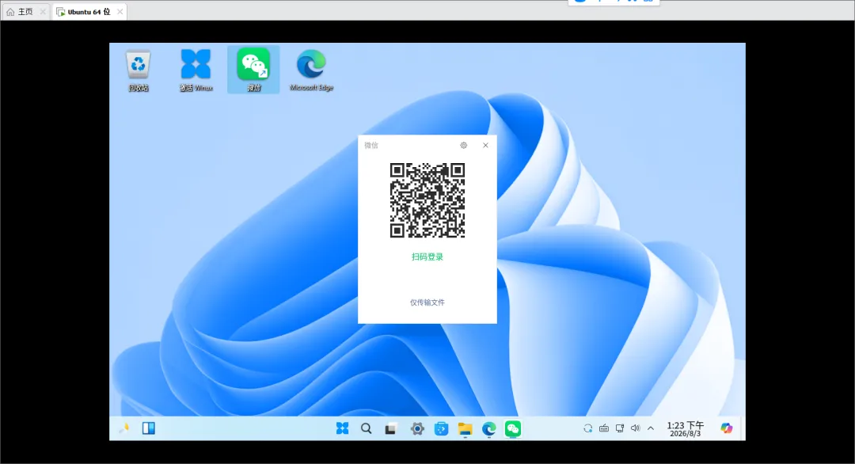Open the 激活 Windows desktop shortcut

[196, 70]
